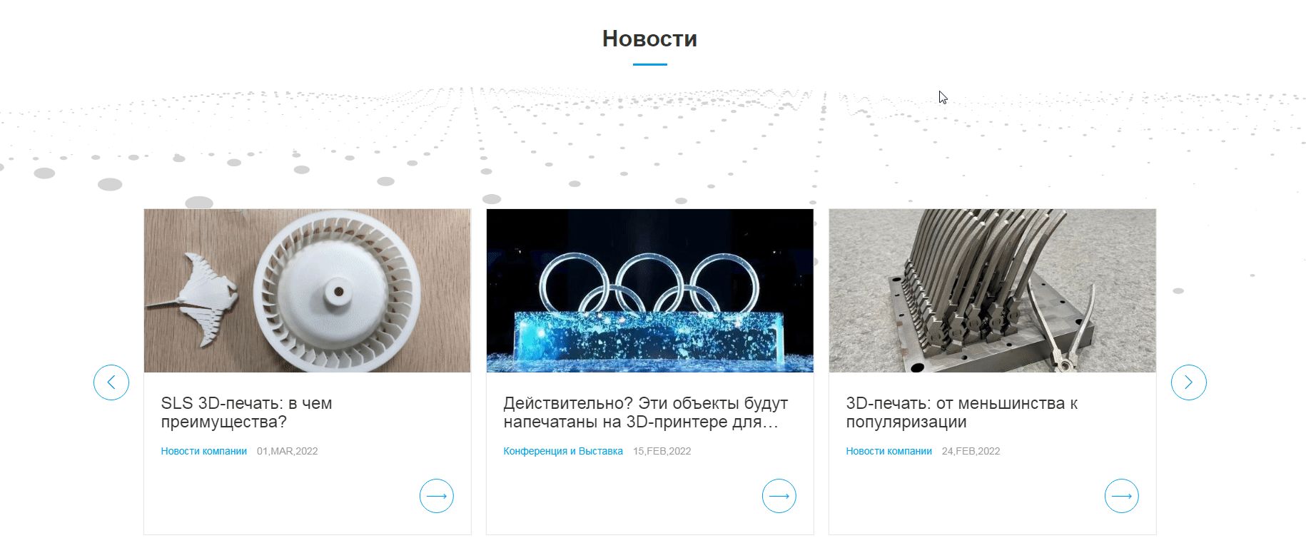This screenshot has height=553, width=1306.
Task: Open the white fan impeller thumbnail
Action: [307, 290]
